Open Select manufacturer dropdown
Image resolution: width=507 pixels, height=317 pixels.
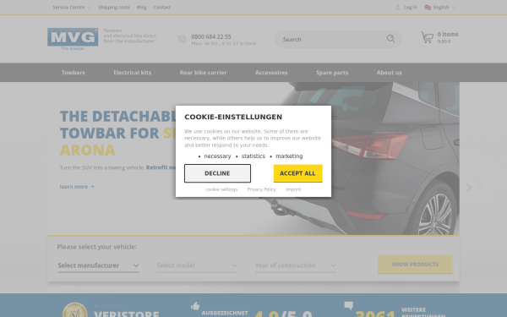tap(98, 265)
